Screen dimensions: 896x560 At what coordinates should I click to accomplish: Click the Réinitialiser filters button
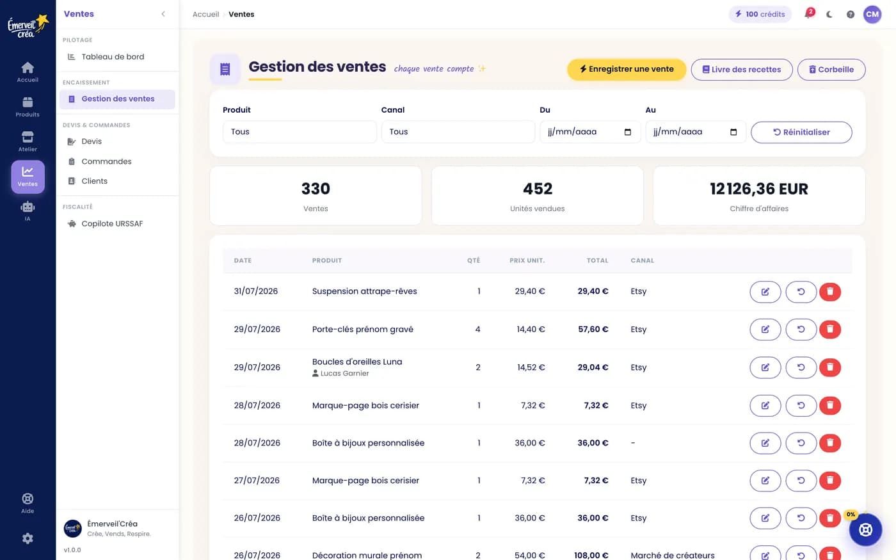(x=801, y=132)
